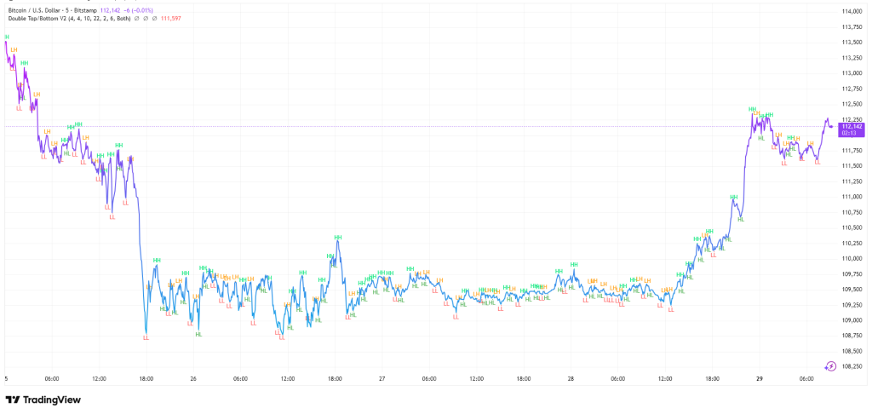The image size is (872, 414).
Task: Click the HH label at the 110,250 spike peak
Action: click(x=338, y=237)
